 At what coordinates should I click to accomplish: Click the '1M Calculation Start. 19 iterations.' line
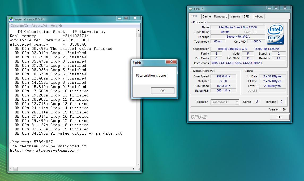point(61,32)
